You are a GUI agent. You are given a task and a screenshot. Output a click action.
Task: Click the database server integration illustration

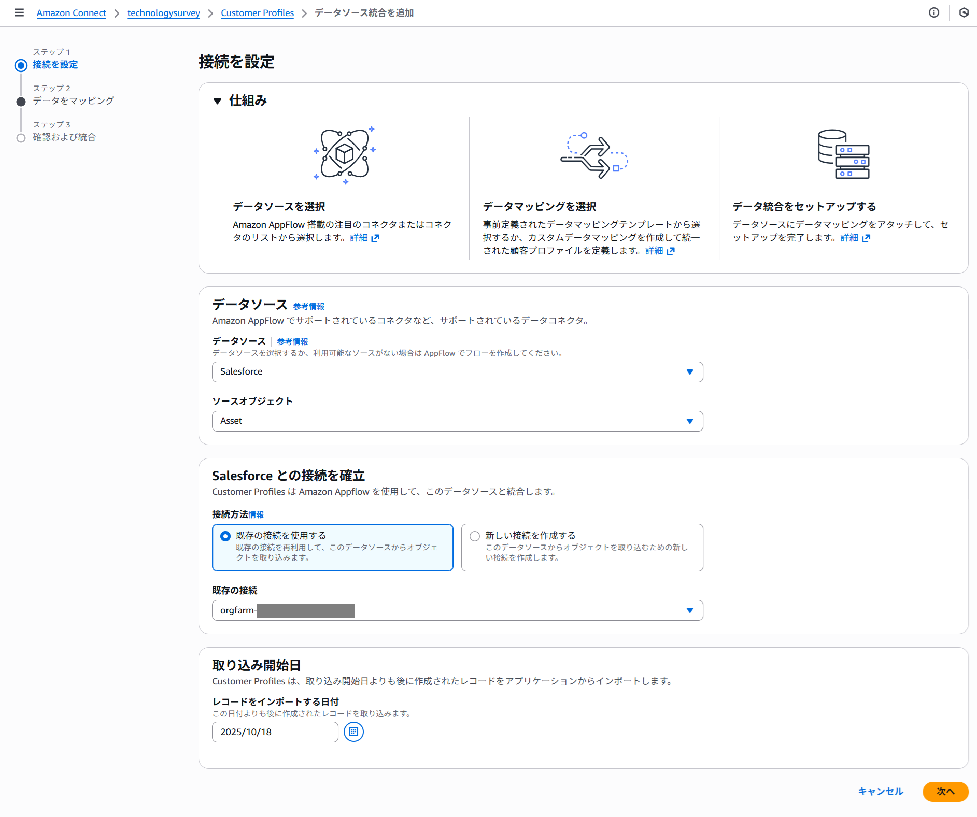[843, 154]
